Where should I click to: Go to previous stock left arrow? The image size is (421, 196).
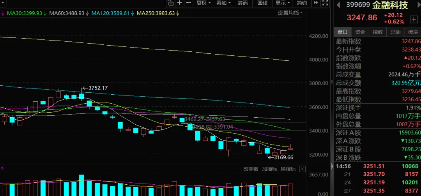click(338, 5)
